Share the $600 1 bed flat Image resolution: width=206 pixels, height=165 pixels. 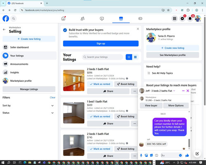click(108, 124)
